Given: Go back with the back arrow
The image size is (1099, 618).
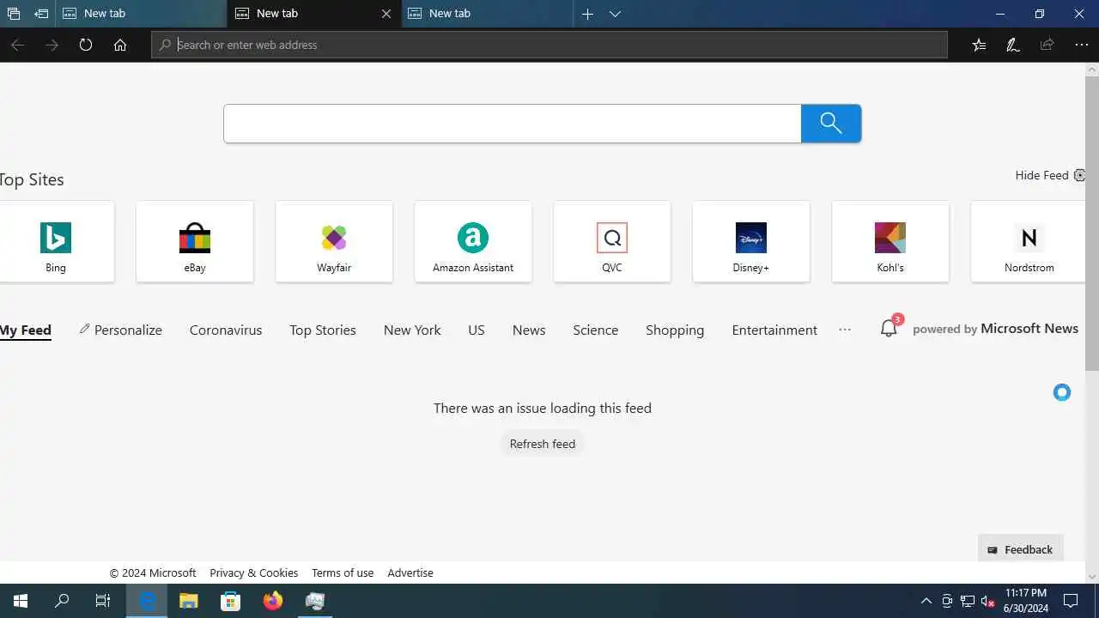Looking at the screenshot, I should [x=17, y=45].
